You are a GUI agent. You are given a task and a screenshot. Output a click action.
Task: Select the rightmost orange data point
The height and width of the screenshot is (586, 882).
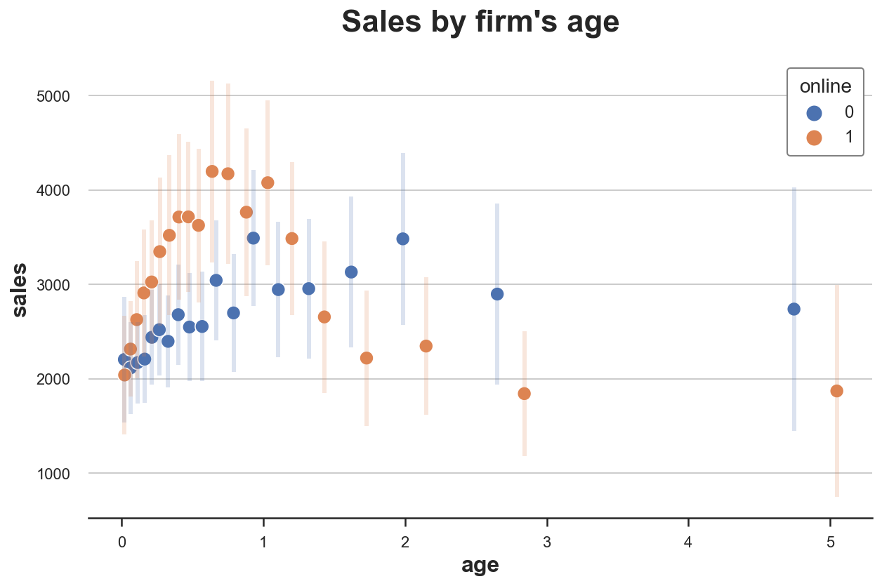click(x=836, y=391)
